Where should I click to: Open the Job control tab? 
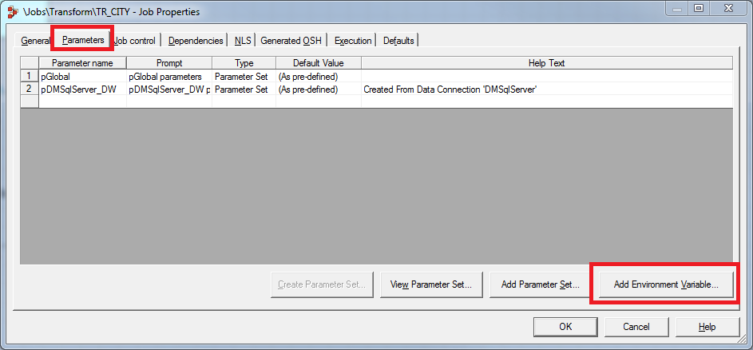pos(135,41)
